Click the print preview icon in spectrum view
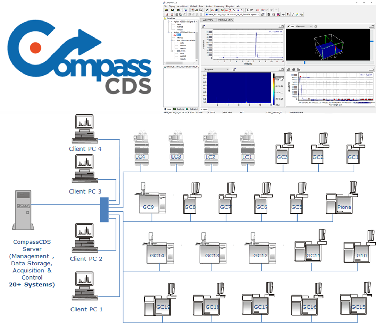 [298, 70]
